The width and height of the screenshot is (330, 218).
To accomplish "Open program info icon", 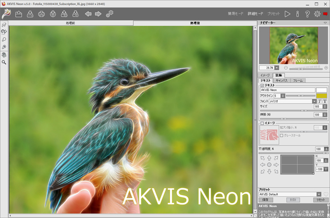I will coord(297,14).
